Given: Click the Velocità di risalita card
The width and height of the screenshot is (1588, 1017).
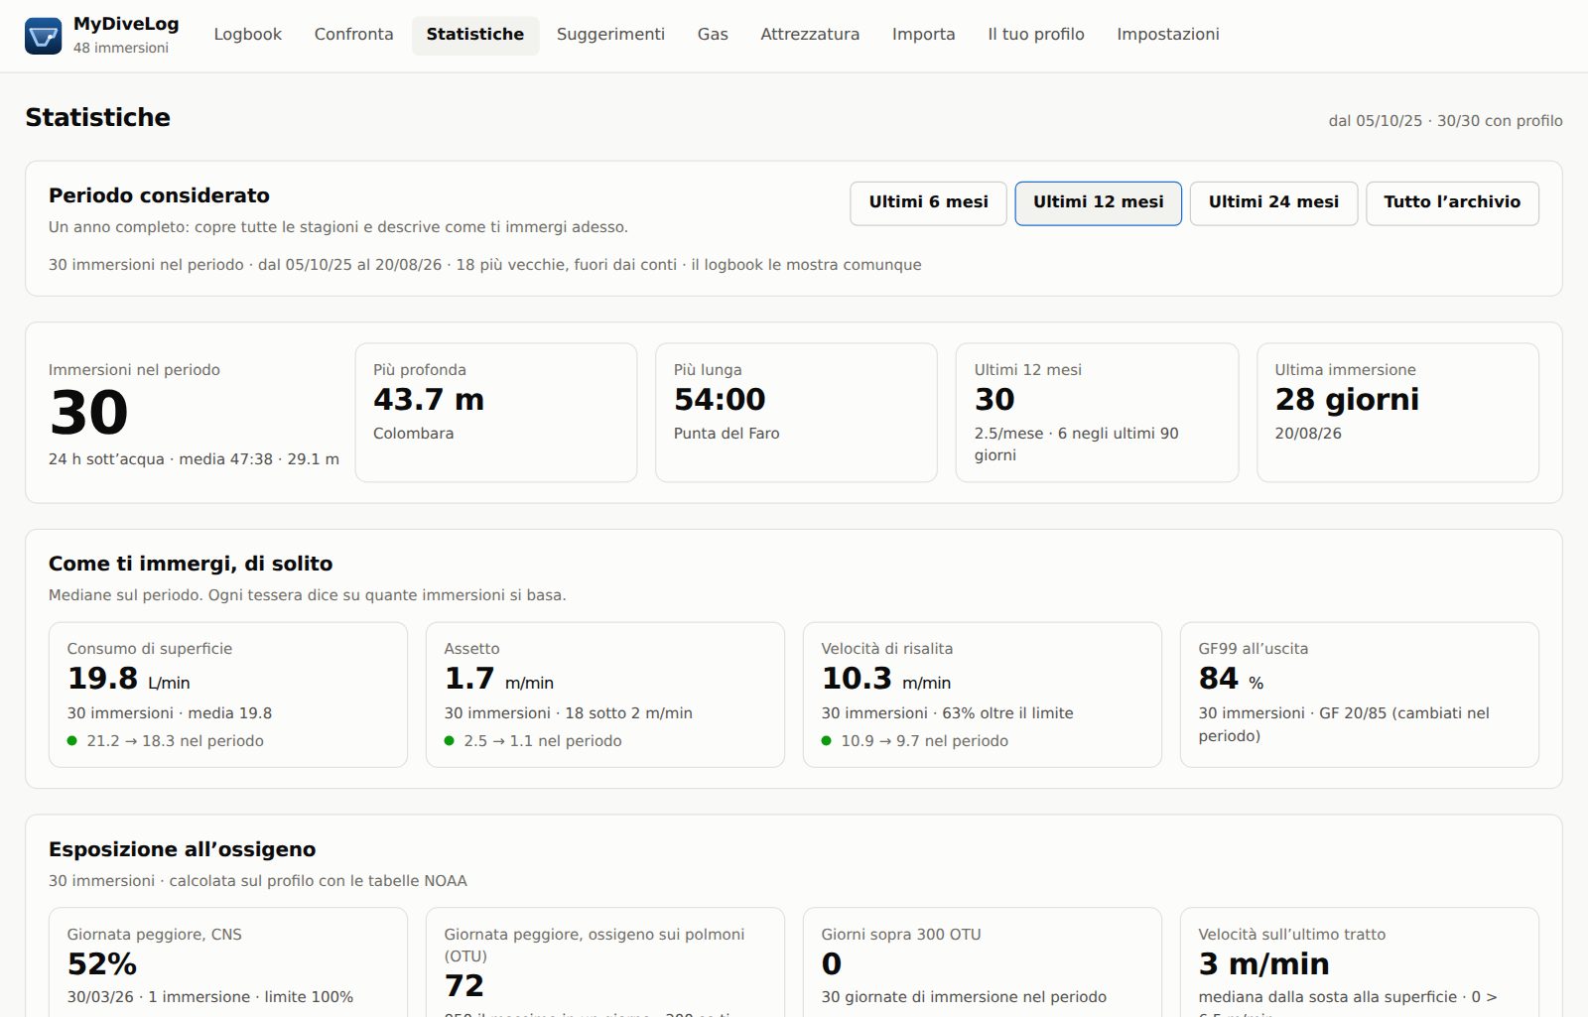Looking at the screenshot, I should (x=983, y=695).
